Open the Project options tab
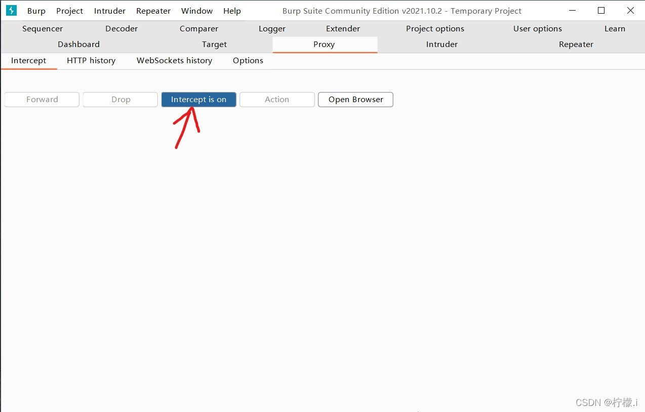Image resolution: width=645 pixels, height=412 pixels. (x=435, y=29)
